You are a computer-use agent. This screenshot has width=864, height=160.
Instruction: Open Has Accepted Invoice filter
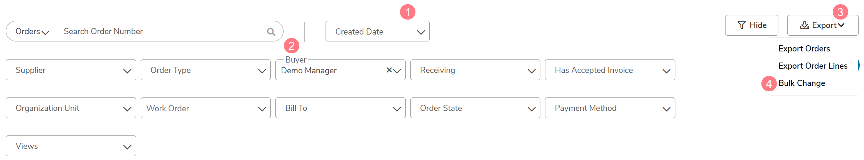[610, 70]
